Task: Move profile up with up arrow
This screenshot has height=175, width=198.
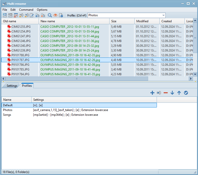Action: click(179, 93)
